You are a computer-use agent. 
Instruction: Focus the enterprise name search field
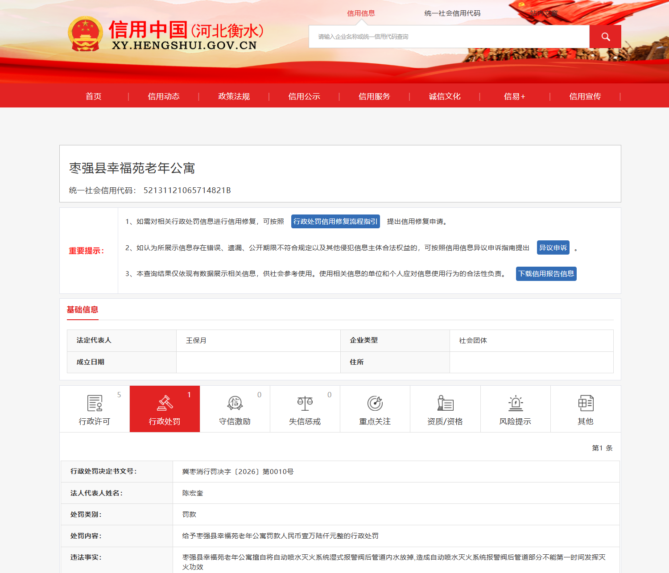pos(449,37)
